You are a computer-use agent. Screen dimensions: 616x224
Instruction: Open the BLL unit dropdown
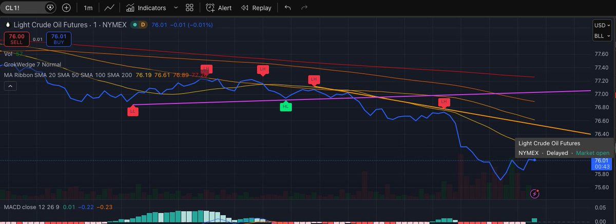[x=602, y=36]
